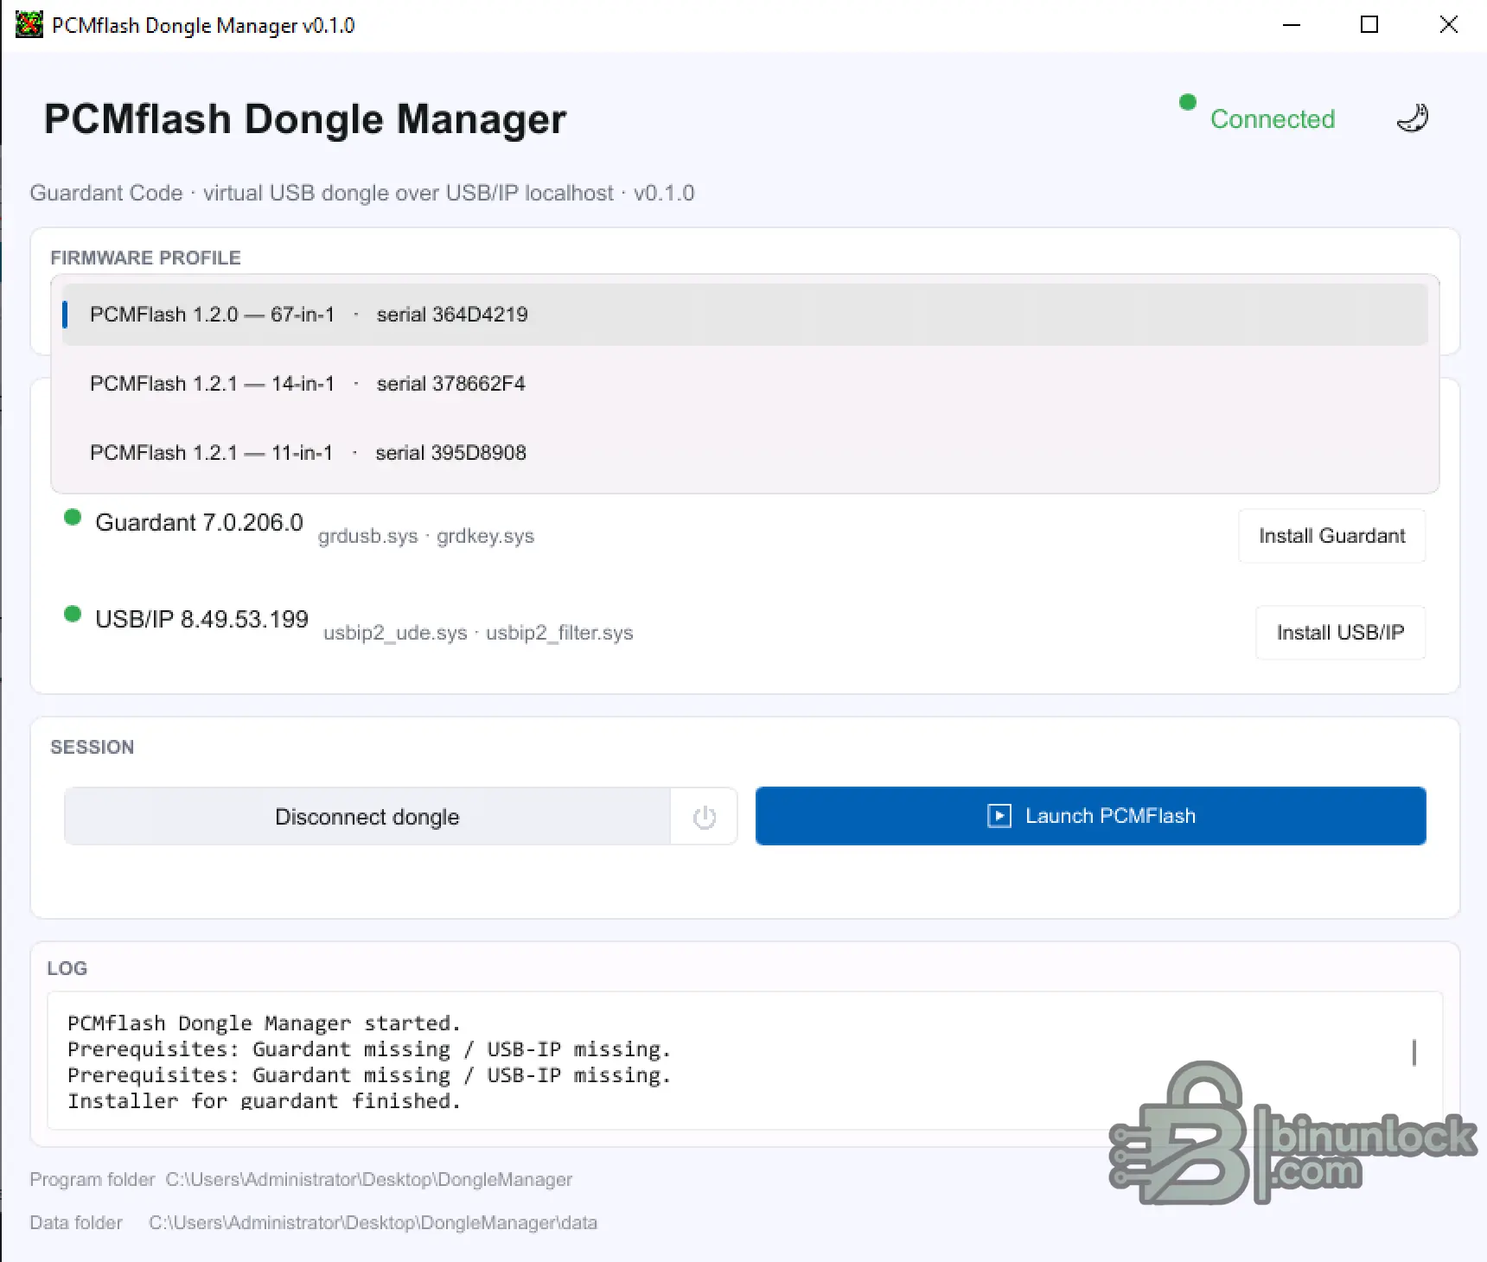The height and width of the screenshot is (1262, 1487).
Task: Click the Program folder path text
Action: pyautogui.click(x=369, y=1180)
